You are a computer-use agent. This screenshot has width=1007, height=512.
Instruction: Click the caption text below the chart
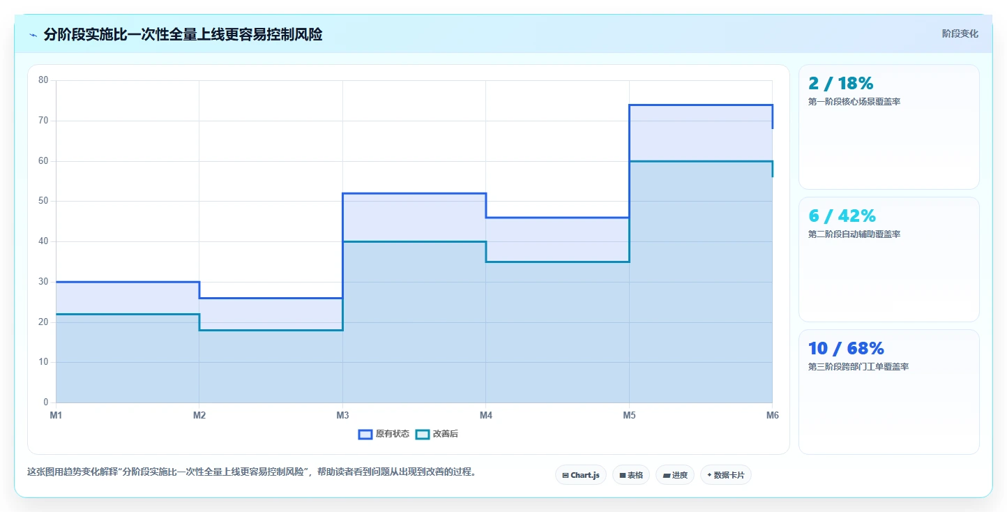pyautogui.click(x=253, y=472)
